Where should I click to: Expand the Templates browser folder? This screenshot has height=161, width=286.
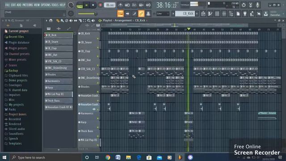(15, 144)
